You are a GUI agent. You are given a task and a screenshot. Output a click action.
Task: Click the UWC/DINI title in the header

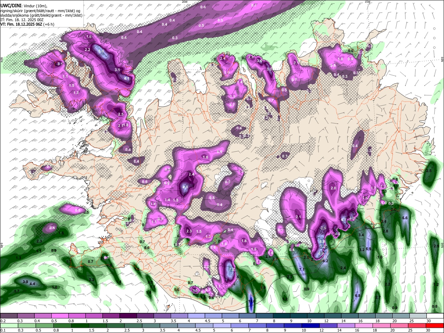pos(11,6)
